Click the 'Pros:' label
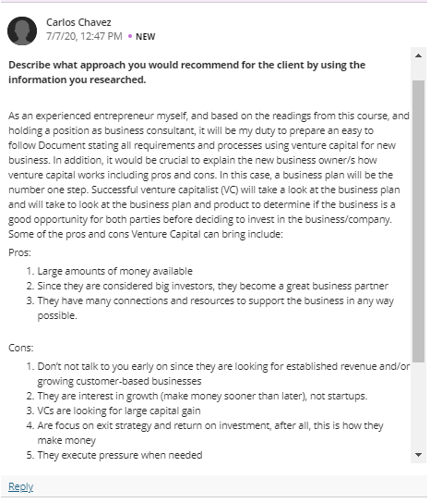Image resolution: width=442 pixels, height=503 pixels. coord(20,252)
